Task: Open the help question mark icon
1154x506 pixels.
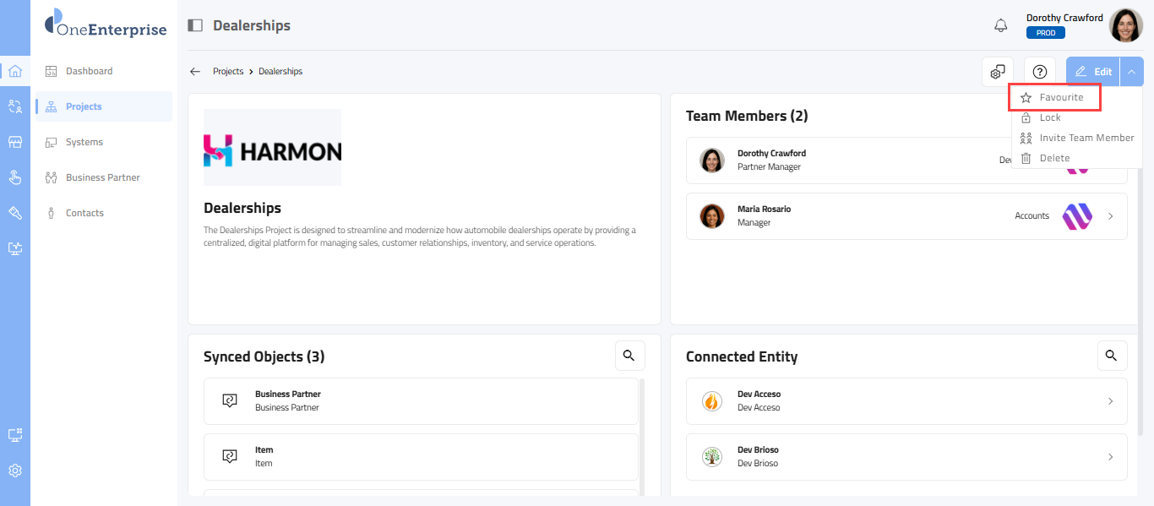Action: click(1040, 72)
